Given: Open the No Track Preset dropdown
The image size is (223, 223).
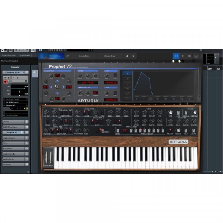Looking at the screenshot, I should pos(15,99).
